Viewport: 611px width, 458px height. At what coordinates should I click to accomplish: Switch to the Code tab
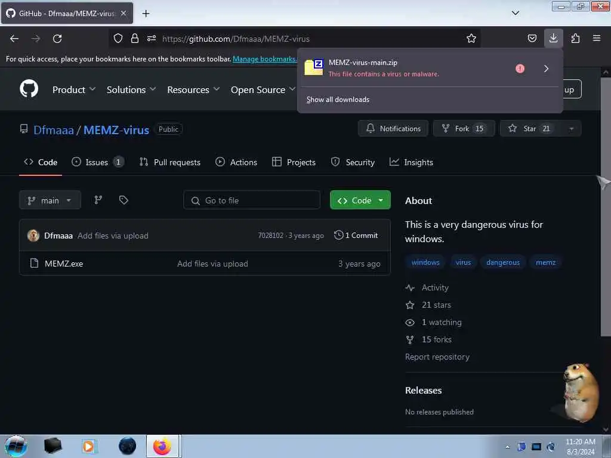coord(41,162)
